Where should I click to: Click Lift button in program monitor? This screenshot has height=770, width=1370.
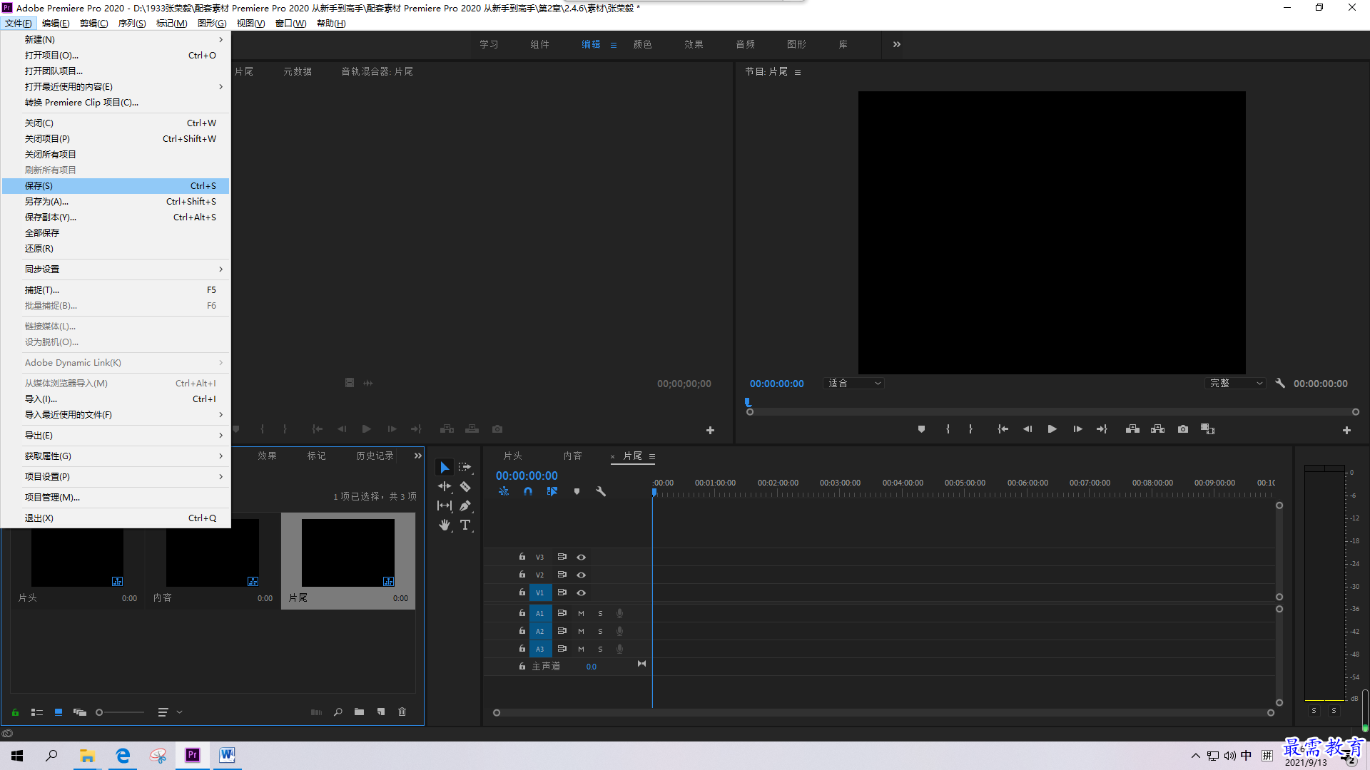click(x=1132, y=429)
